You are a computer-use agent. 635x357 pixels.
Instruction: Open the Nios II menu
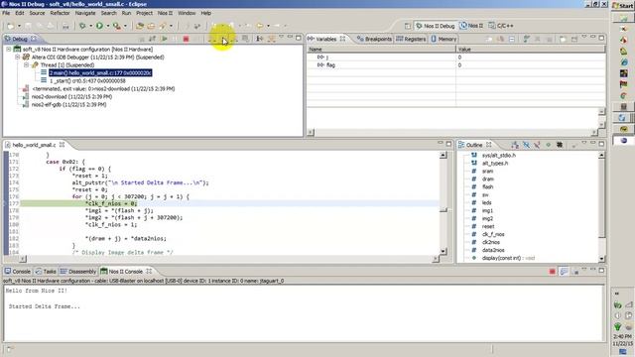click(x=165, y=13)
